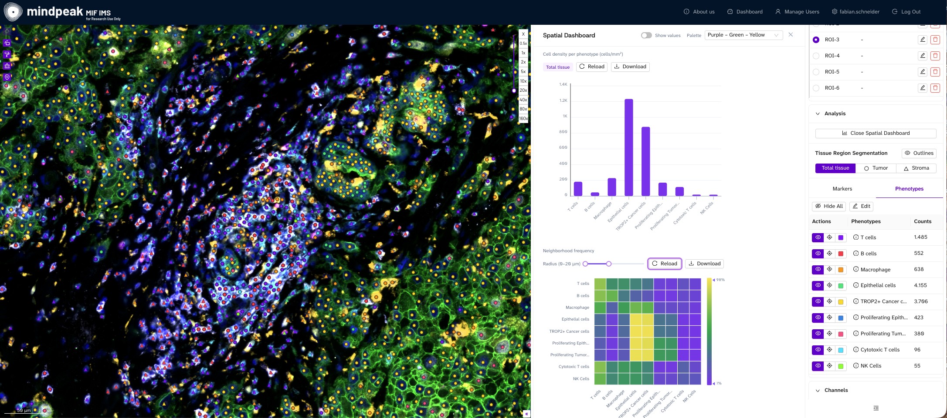The height and width of the screenshot is (418, 947).
Task: Delete ROI-4 with trash icon
Action: 935,56
